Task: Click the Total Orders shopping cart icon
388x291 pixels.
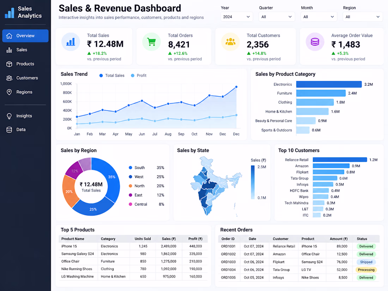Action: [151, 42]
